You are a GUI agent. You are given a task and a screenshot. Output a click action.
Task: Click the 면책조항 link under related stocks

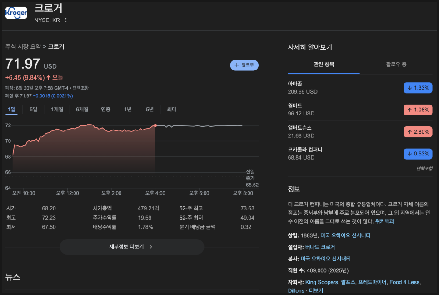click(x=424, y=168)
